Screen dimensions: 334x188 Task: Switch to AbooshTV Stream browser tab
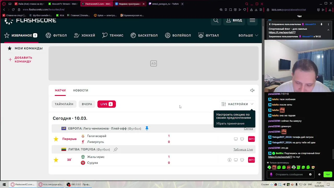[63, 4]
